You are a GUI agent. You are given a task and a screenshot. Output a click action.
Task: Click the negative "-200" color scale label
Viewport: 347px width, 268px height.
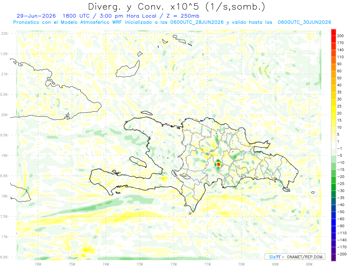342,254
